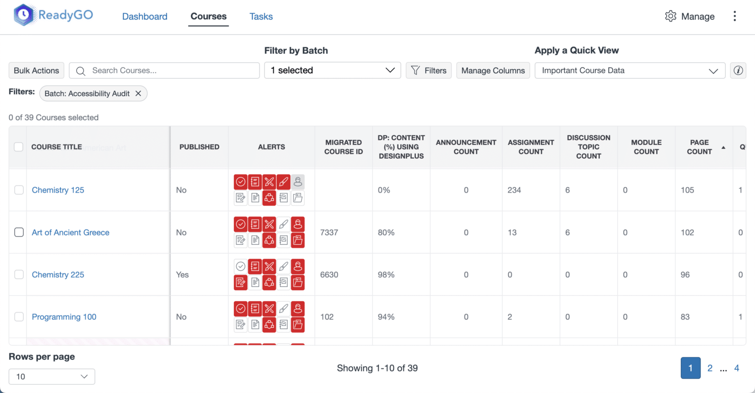The height and width of the screenshot is (393, 755).
Task: Open the Important Course Data quick view dropdown
Action: [x=629, y=70]
